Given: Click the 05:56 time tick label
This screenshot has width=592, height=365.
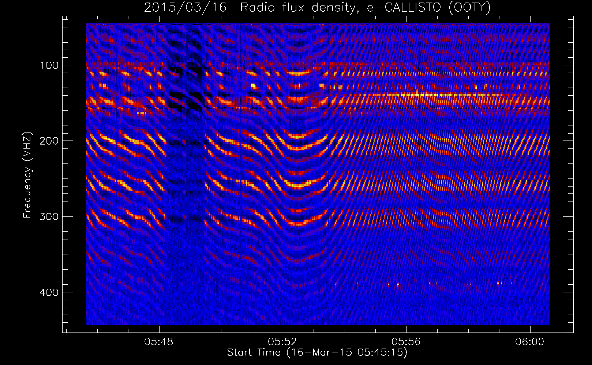Looking at the screenshot, I should pos(406,342).
